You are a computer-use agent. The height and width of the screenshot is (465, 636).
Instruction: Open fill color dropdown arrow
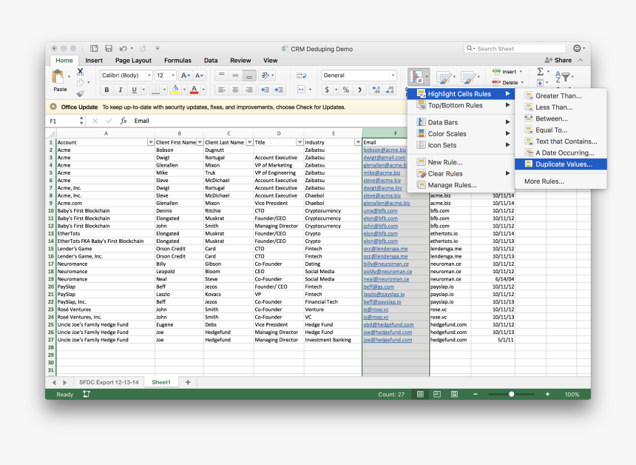184,90
